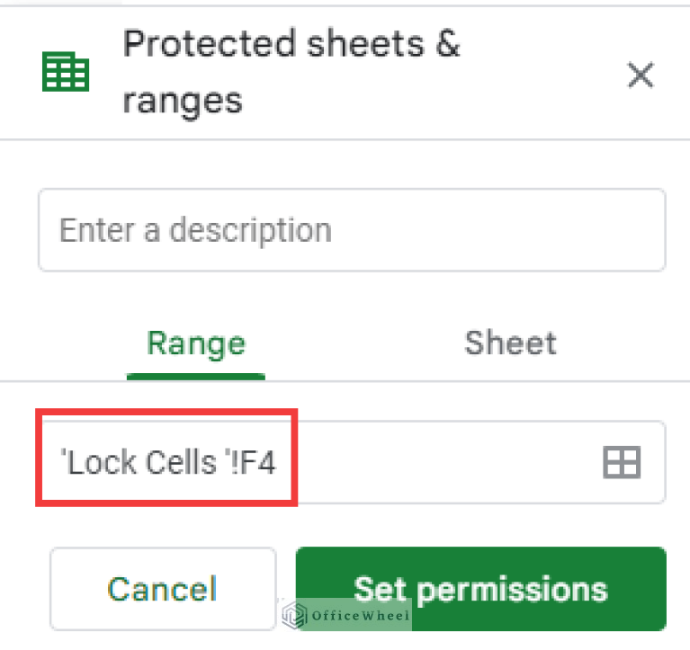Choose Range as the protection type

click(x=196, y=343)
